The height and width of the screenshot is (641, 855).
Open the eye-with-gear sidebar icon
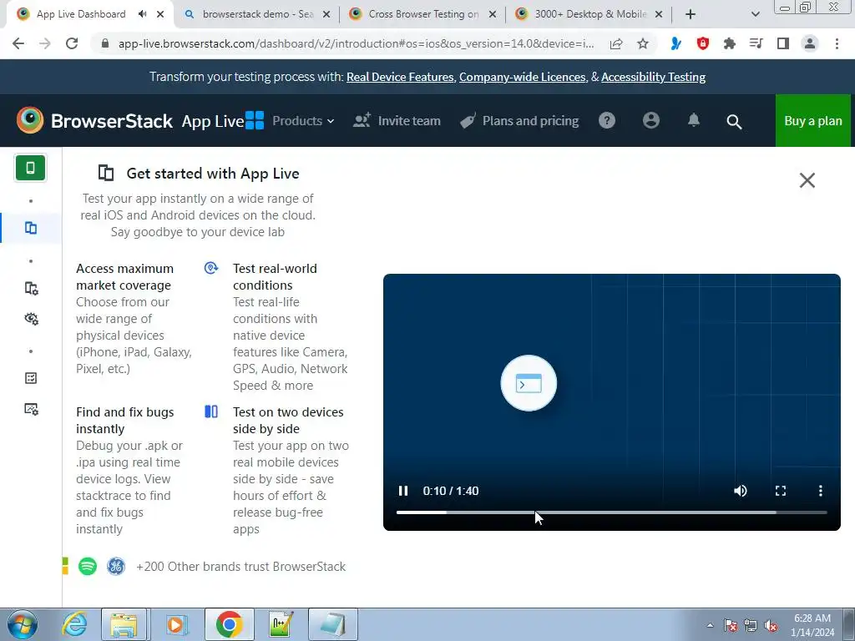[x=32, y=319]
